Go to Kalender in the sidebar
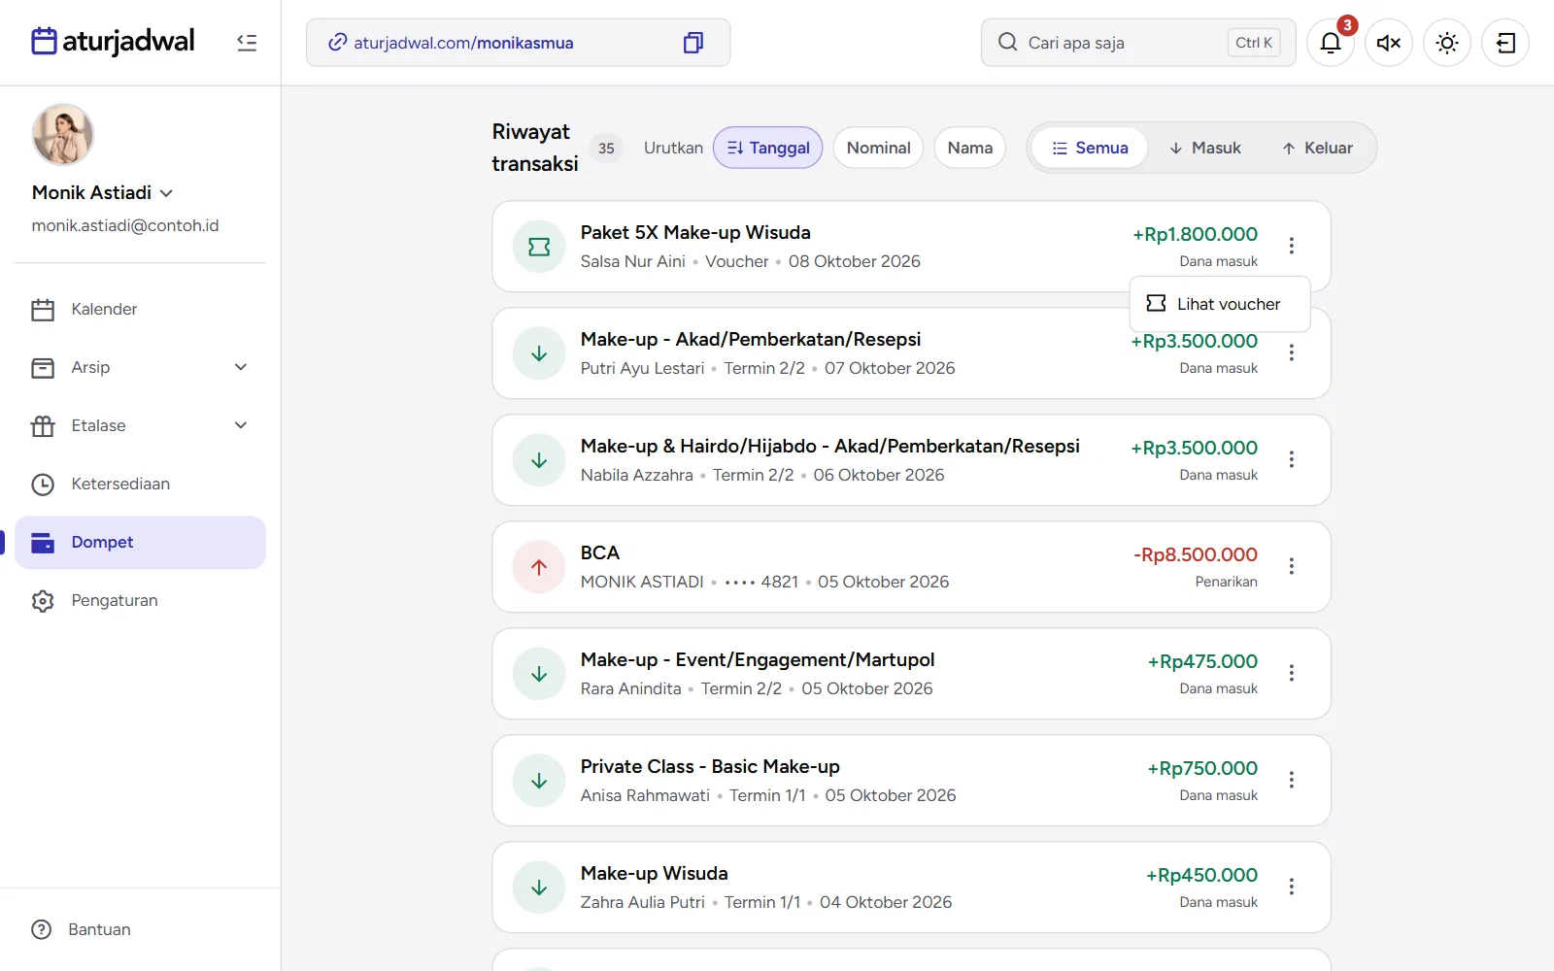The width and height of the screenshot is (1554, 971). pos(140,309)
